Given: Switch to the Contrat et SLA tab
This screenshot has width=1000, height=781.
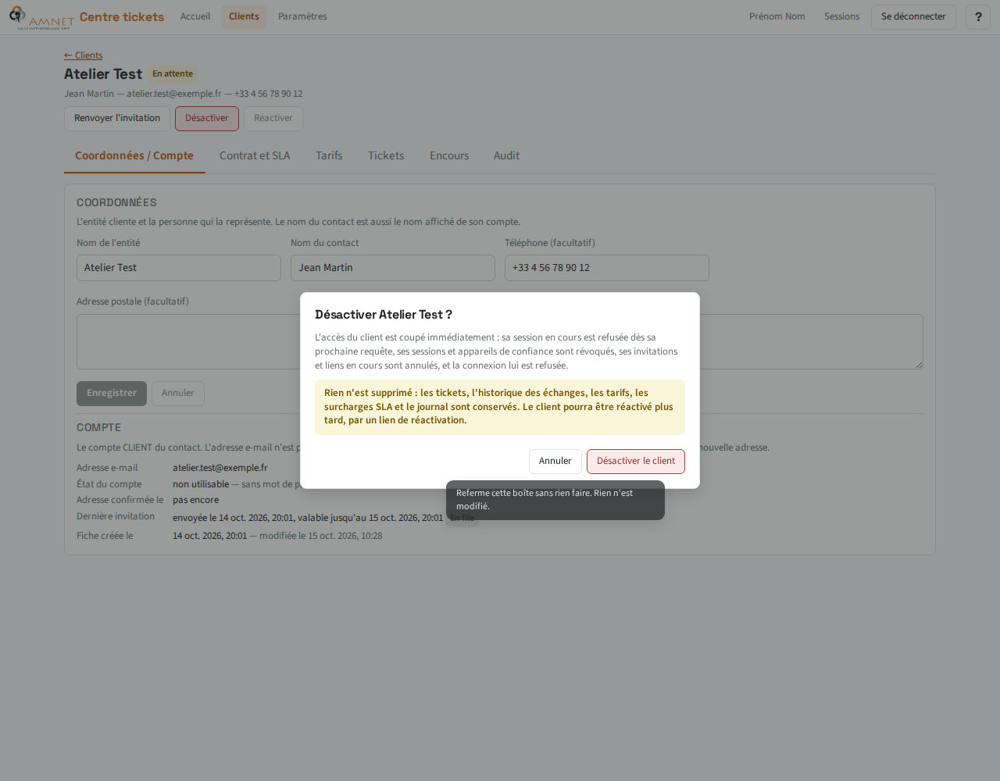Looking at the screenshot, I should coord(255,156).
